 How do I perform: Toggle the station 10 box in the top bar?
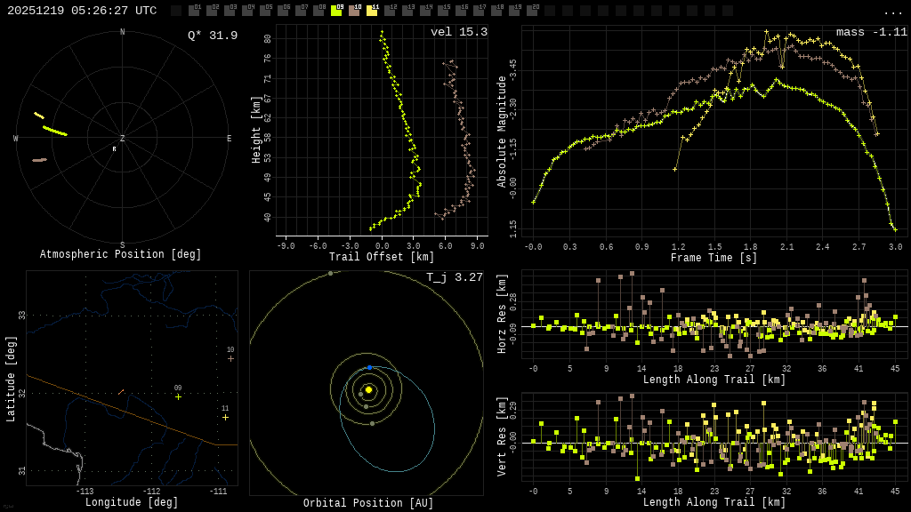(x=354, y=11)
